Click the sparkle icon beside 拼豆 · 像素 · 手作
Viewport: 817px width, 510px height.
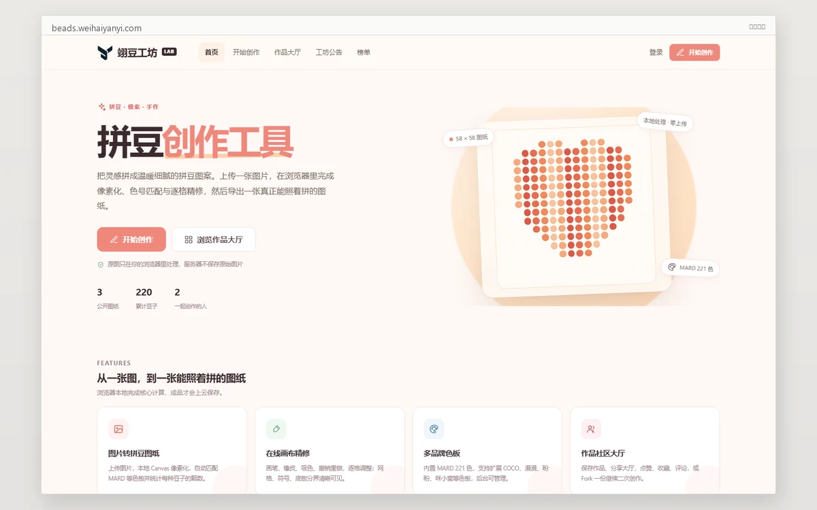pos(101,107)
